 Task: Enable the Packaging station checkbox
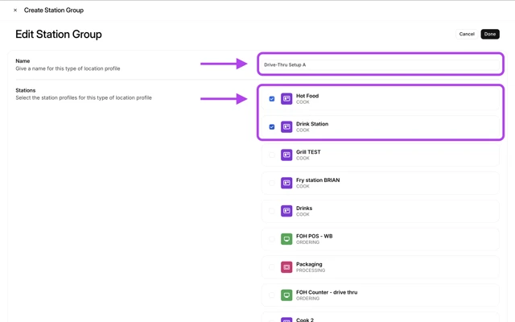272,267
